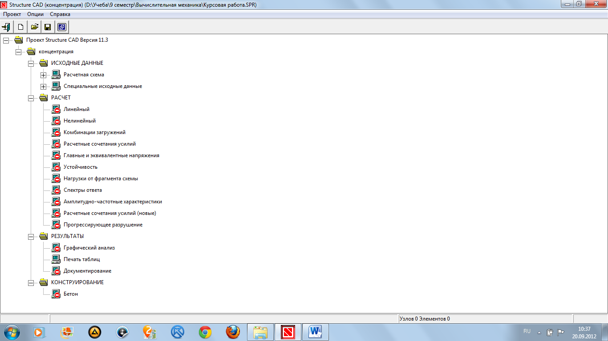The height and width of the screenshot is (341, 608).
Task: Open the Проект menu
Action: [12, 14]
